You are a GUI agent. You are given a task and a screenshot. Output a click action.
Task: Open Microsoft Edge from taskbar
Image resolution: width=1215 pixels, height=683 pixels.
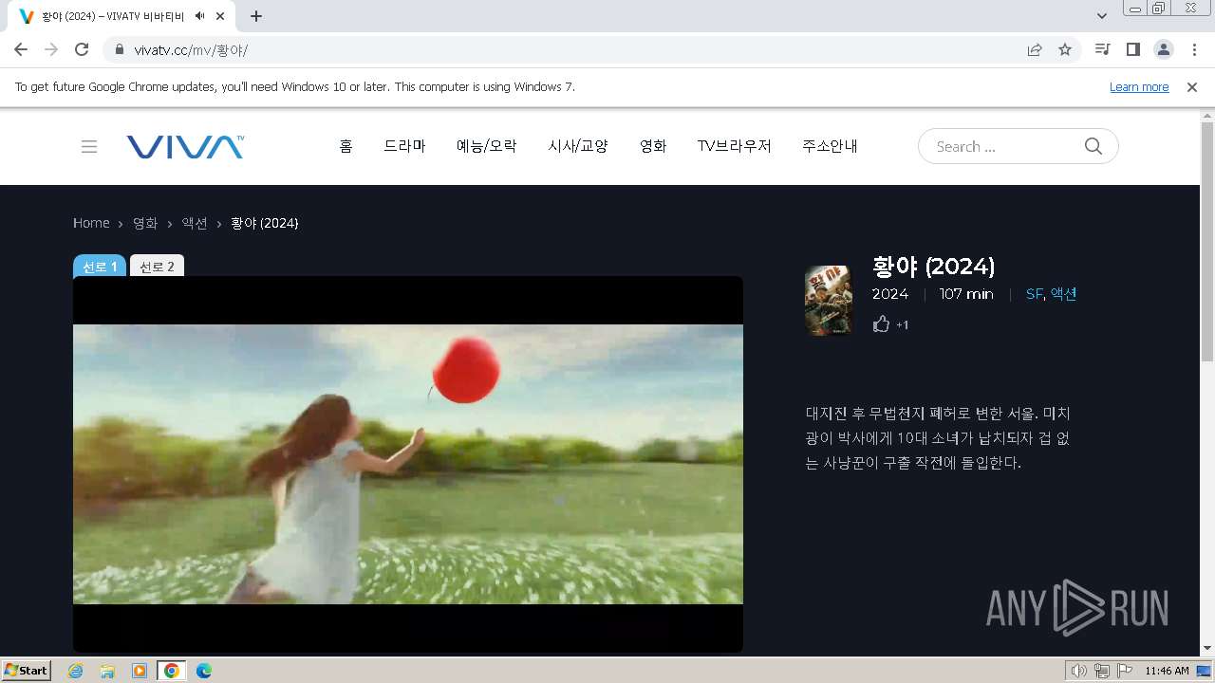[x=204, y=671]
